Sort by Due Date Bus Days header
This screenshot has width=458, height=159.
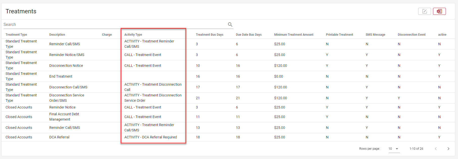(x=249, y=35)
